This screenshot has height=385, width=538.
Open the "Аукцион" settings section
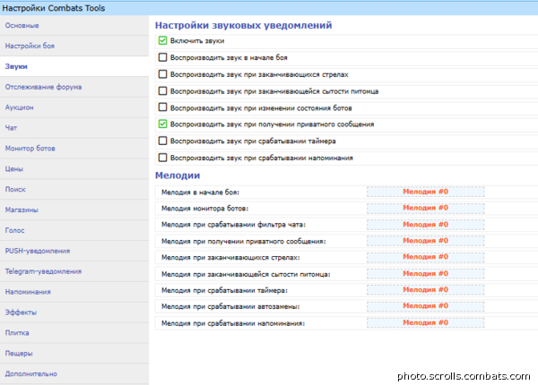(x=20, y=107)
